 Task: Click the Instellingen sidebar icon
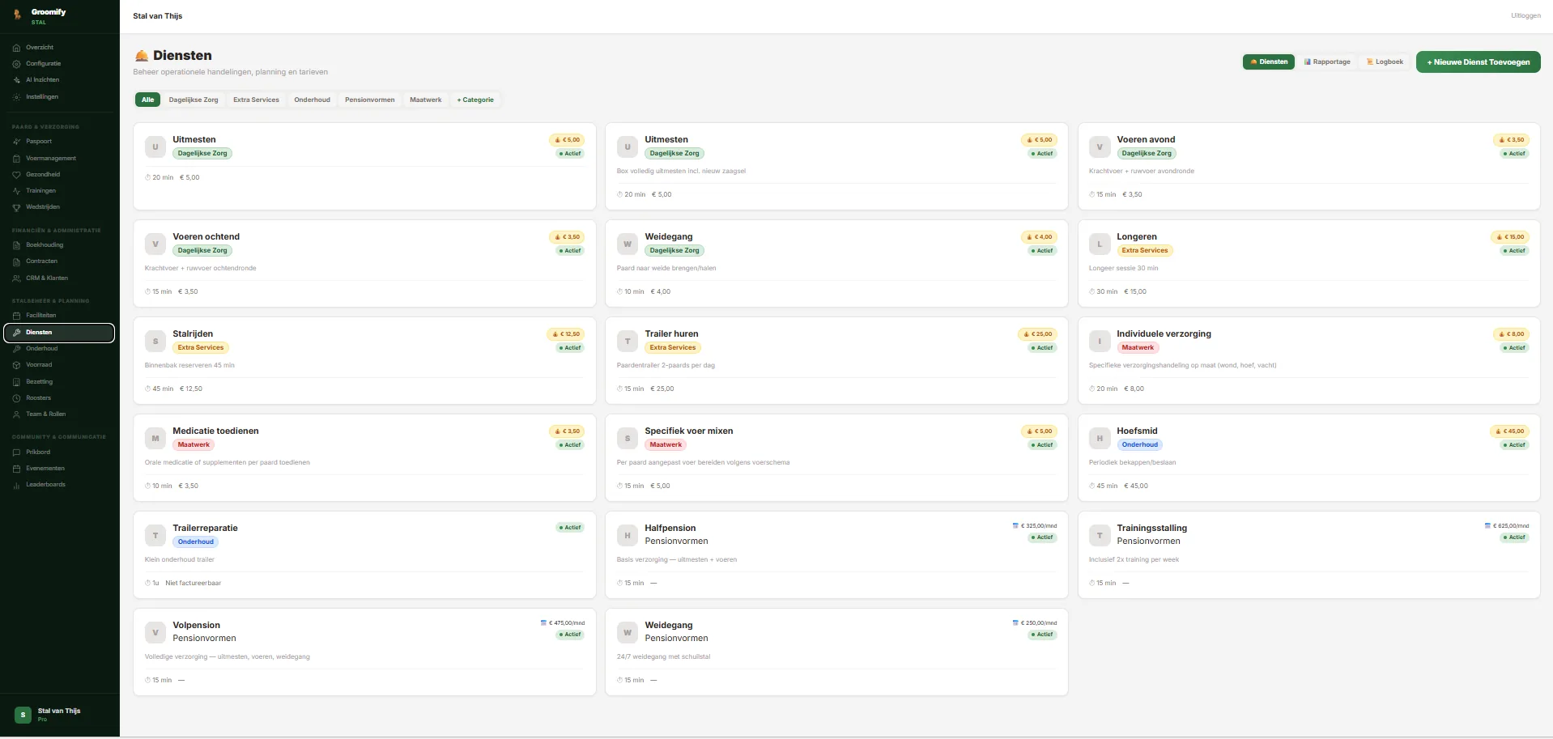(17, 97)
